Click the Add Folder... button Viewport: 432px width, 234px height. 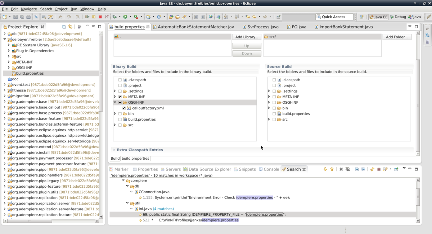tap(397, 37)
